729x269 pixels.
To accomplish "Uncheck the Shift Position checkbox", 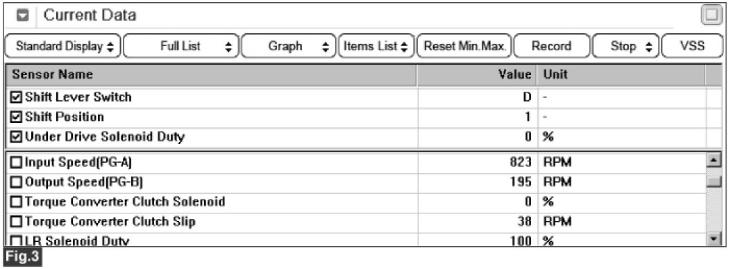I will [x=16, y=117].
